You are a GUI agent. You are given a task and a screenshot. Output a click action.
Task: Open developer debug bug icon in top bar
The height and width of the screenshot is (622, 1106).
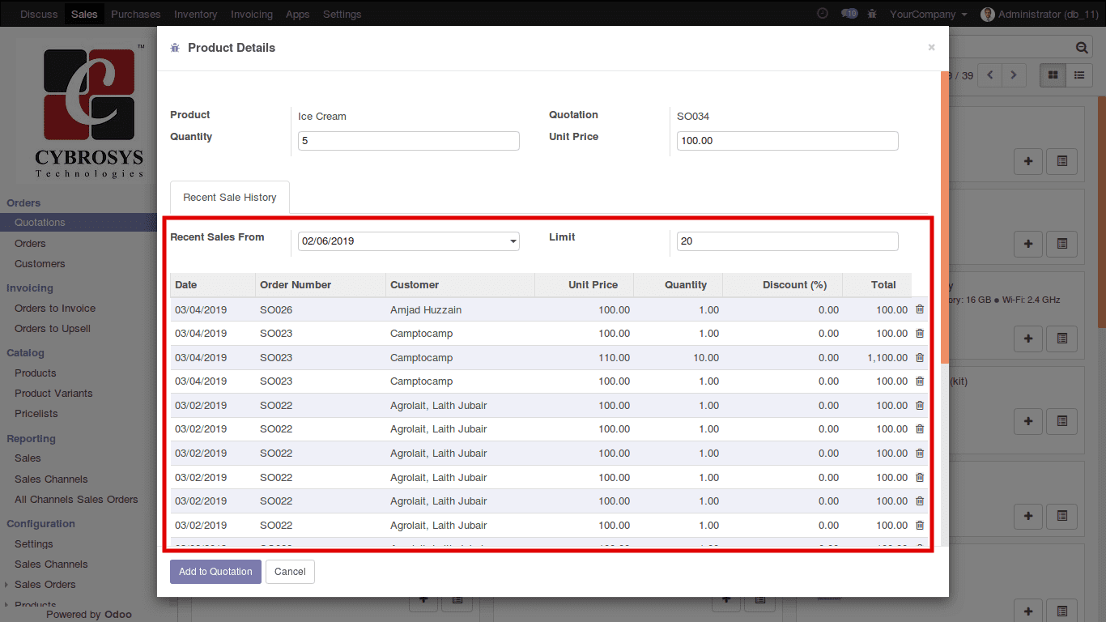(872, 14)
